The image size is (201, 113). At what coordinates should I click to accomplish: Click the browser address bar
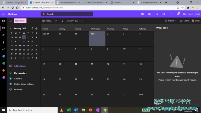click(100, 8)
